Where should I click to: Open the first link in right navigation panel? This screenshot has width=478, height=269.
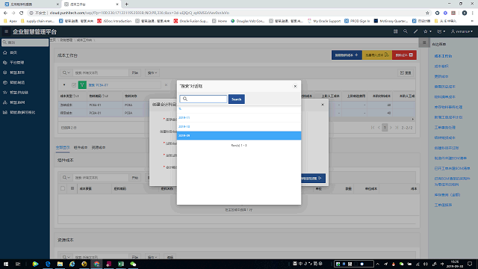point(443,56)
